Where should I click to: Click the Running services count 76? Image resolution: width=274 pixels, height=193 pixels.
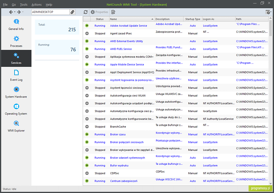(73, 50)
